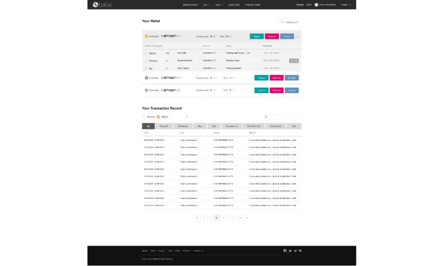Click the first Trading commission row's type cell
Viewport: 444px width, 266px height.
pos(189,140)
